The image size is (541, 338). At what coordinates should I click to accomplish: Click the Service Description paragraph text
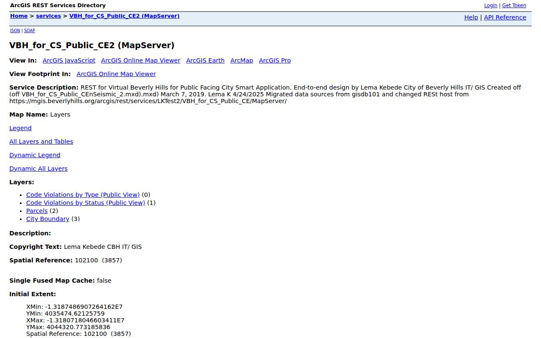coord(265,94)
